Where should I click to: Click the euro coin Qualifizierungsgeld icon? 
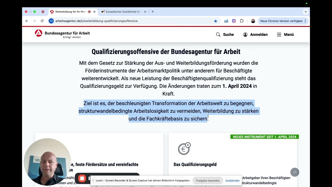(184, 149)
